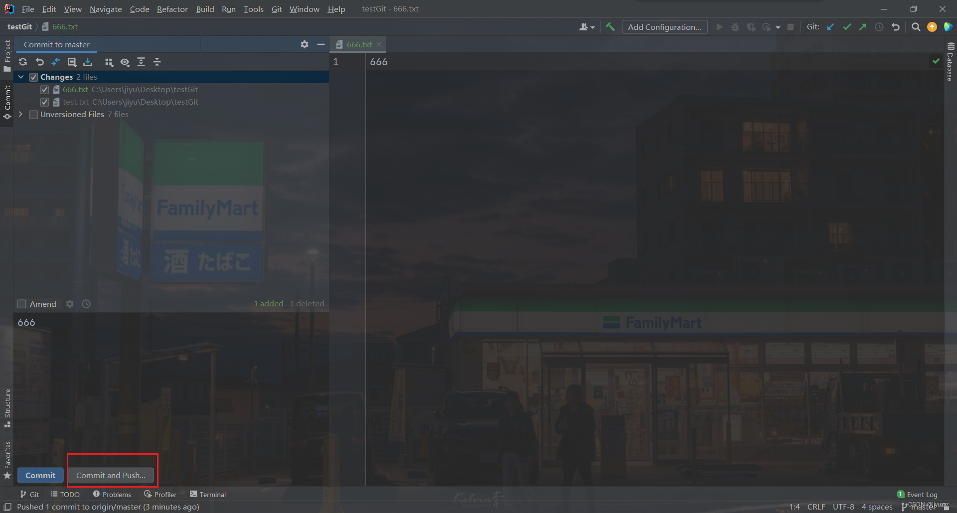Viewport: 957px width, 513px height.
Task: Open the Project sidebar tool window
Action: [7, 56]
